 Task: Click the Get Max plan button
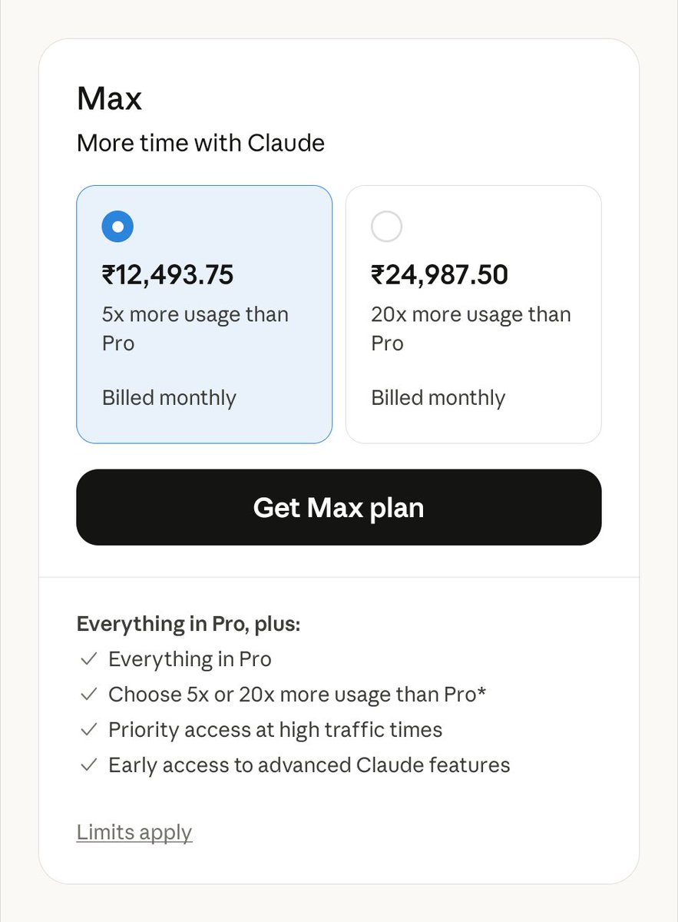pyautogui.click(x=339, y=507)
